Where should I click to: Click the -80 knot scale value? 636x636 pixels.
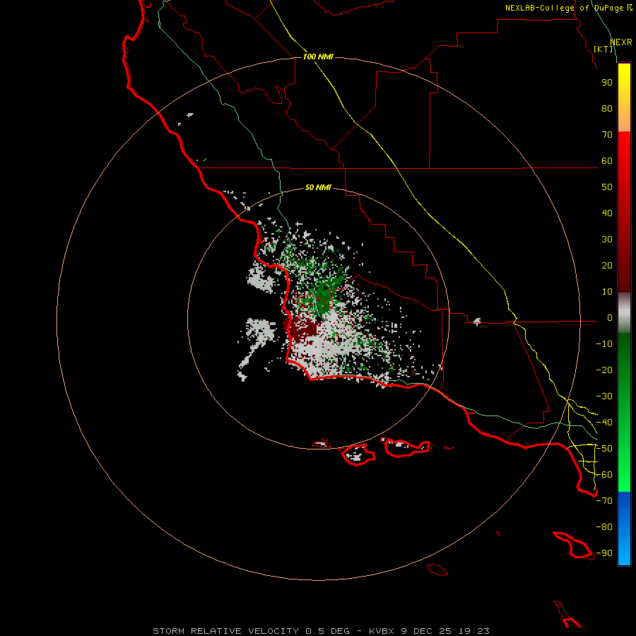[x=604, y=527]
